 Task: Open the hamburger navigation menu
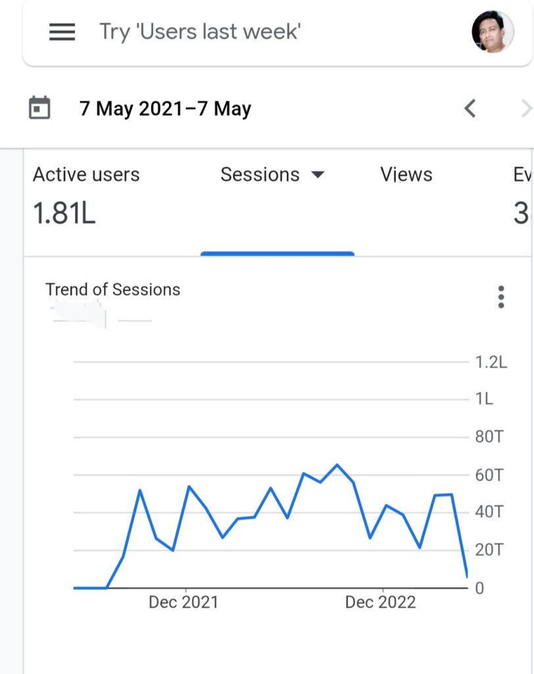[x=62, y=32]
